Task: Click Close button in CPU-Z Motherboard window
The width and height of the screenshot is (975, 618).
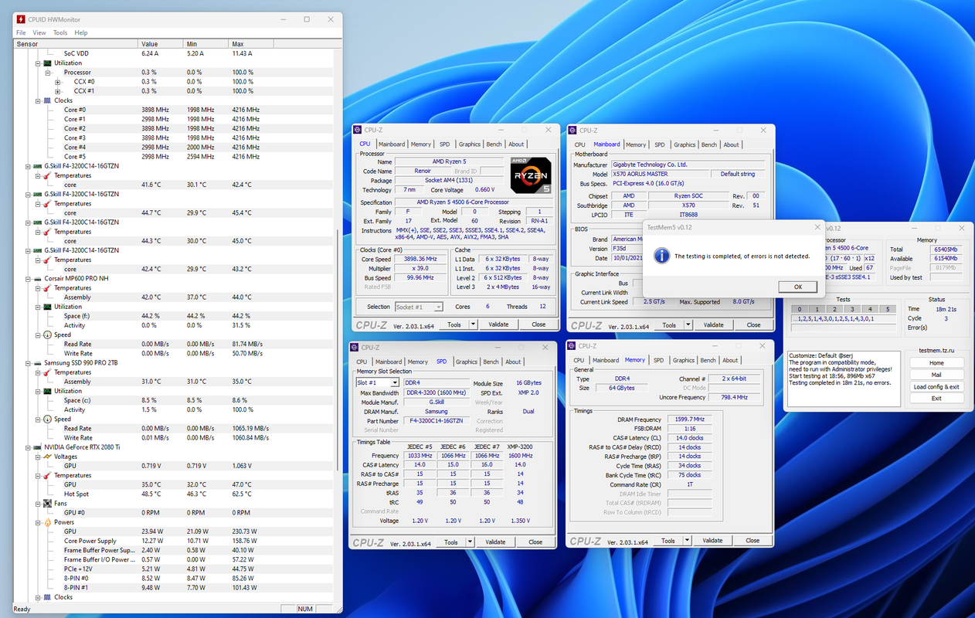Action: click(753, 325)
